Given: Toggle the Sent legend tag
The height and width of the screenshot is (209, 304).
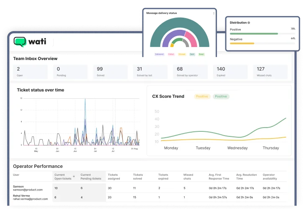Looking at the screenshot, I should (x=192, y=54).
